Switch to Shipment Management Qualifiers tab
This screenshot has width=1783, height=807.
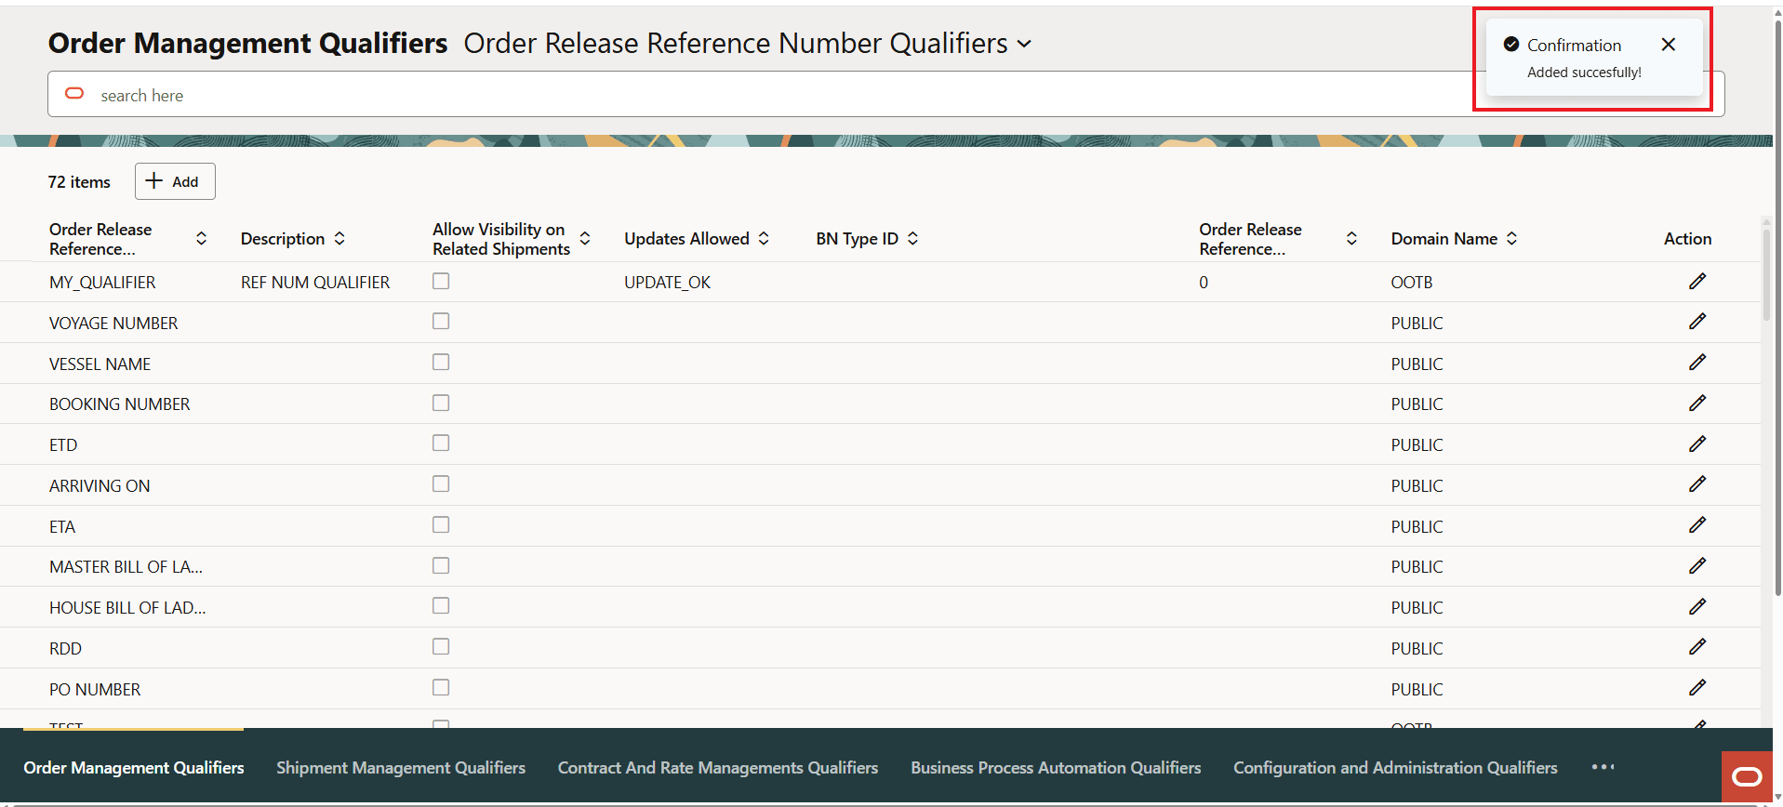[401, 768]
